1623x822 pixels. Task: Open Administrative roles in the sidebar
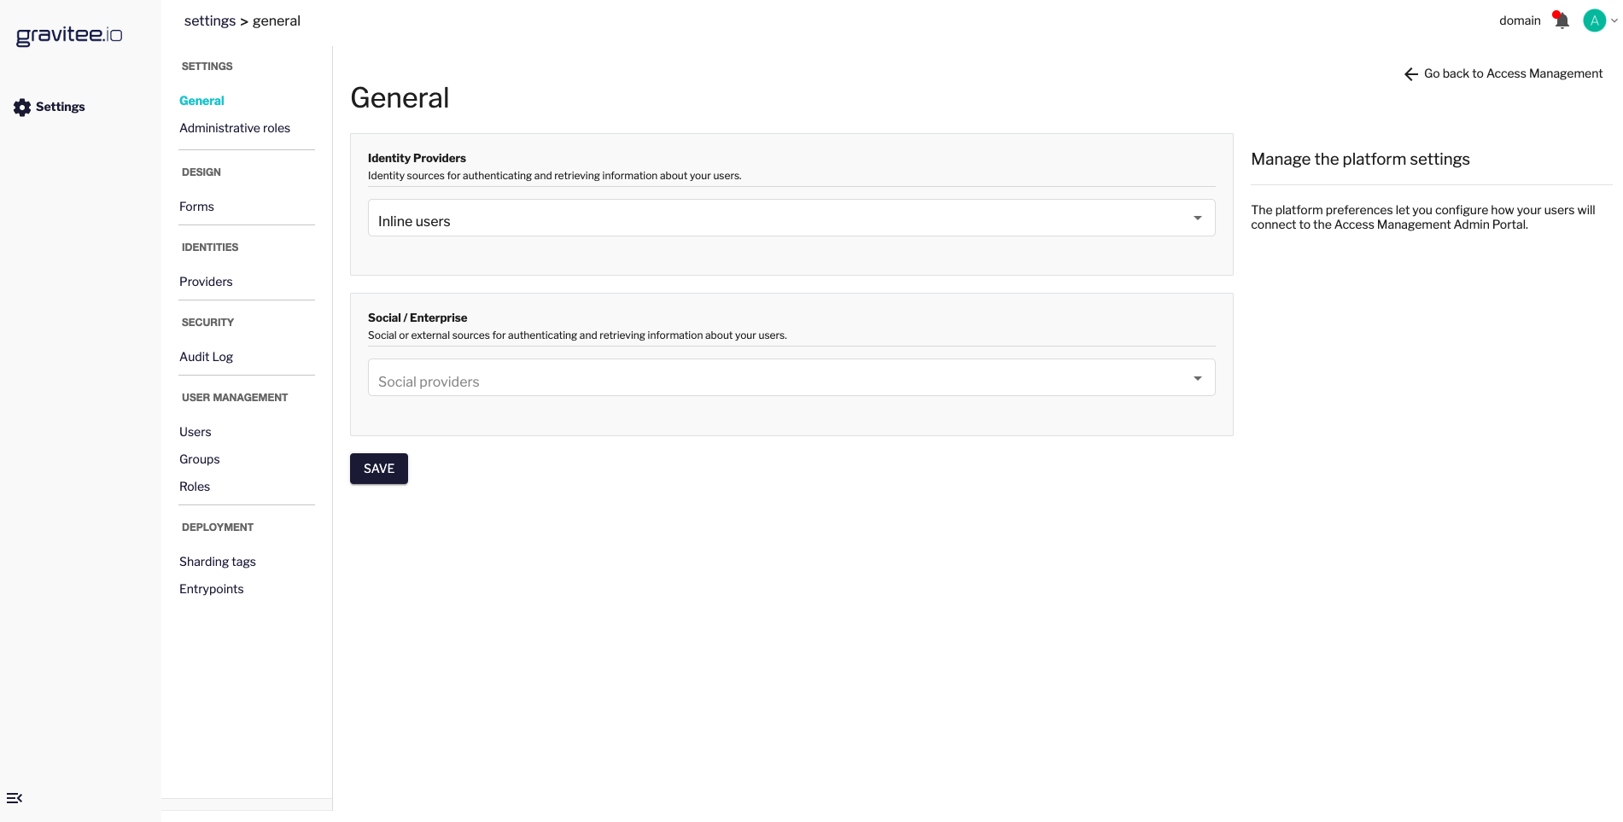(x=235, y=128)
